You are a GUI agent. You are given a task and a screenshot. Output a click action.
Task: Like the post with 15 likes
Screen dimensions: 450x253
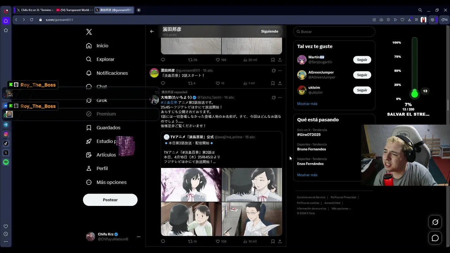pos(220,83)
